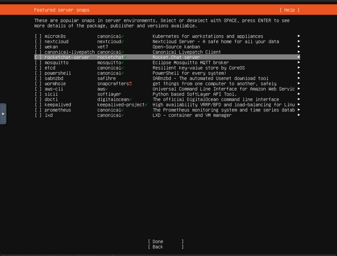Click verified checkmark next to nextcloud publisher

pos(122,42)
